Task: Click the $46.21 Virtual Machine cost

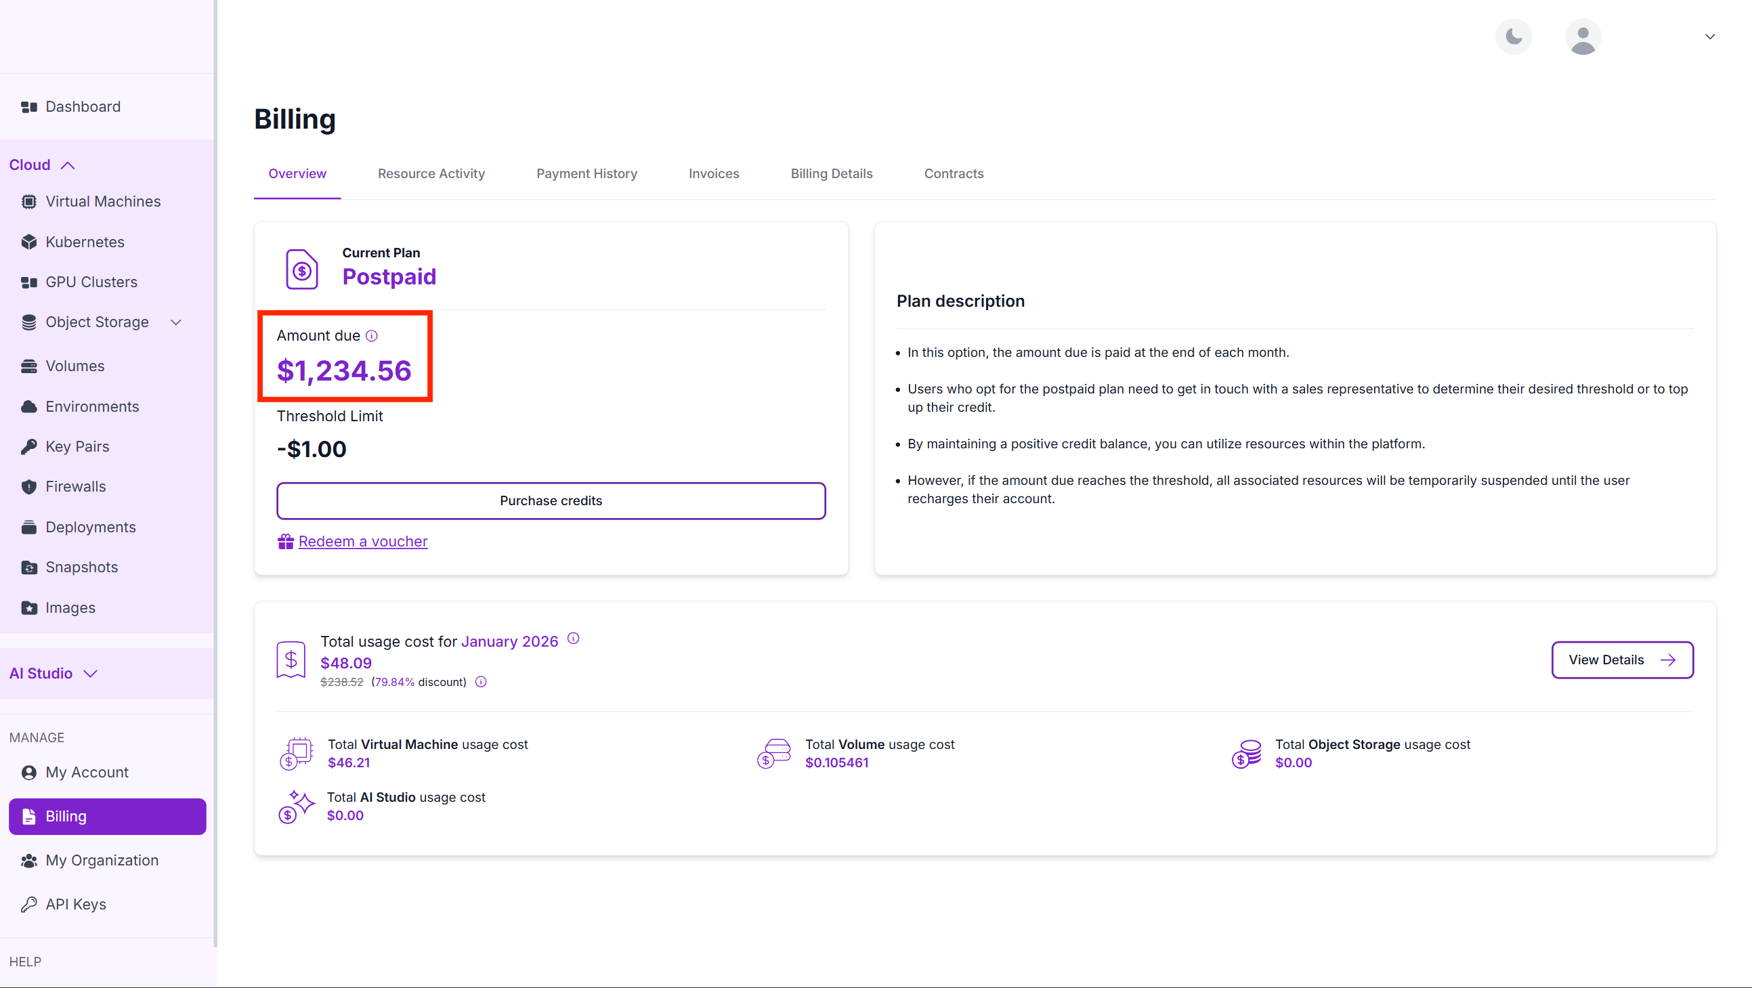Action: point(349,763)
